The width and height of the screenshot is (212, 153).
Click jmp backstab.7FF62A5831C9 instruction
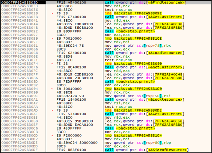tap(133, 89)
